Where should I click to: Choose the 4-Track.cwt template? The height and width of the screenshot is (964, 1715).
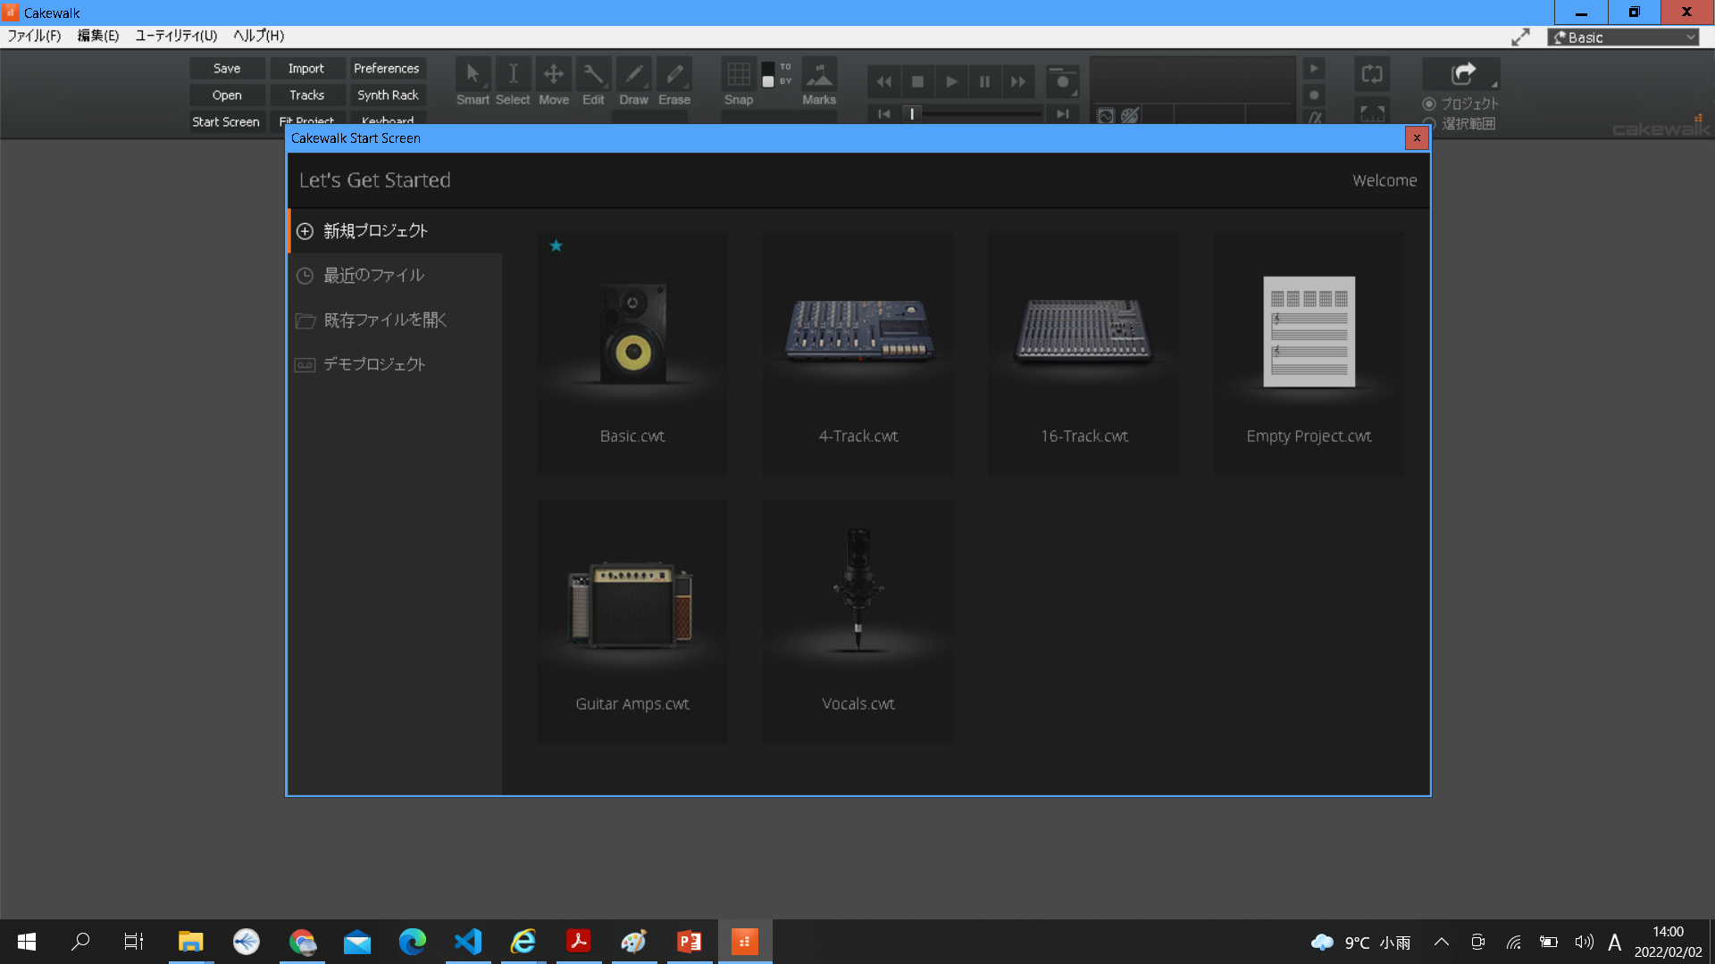point(857,354)
